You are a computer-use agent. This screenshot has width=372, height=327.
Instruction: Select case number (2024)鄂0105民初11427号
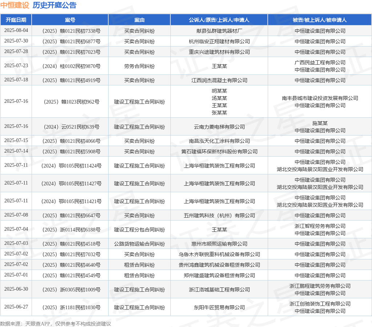72,184
